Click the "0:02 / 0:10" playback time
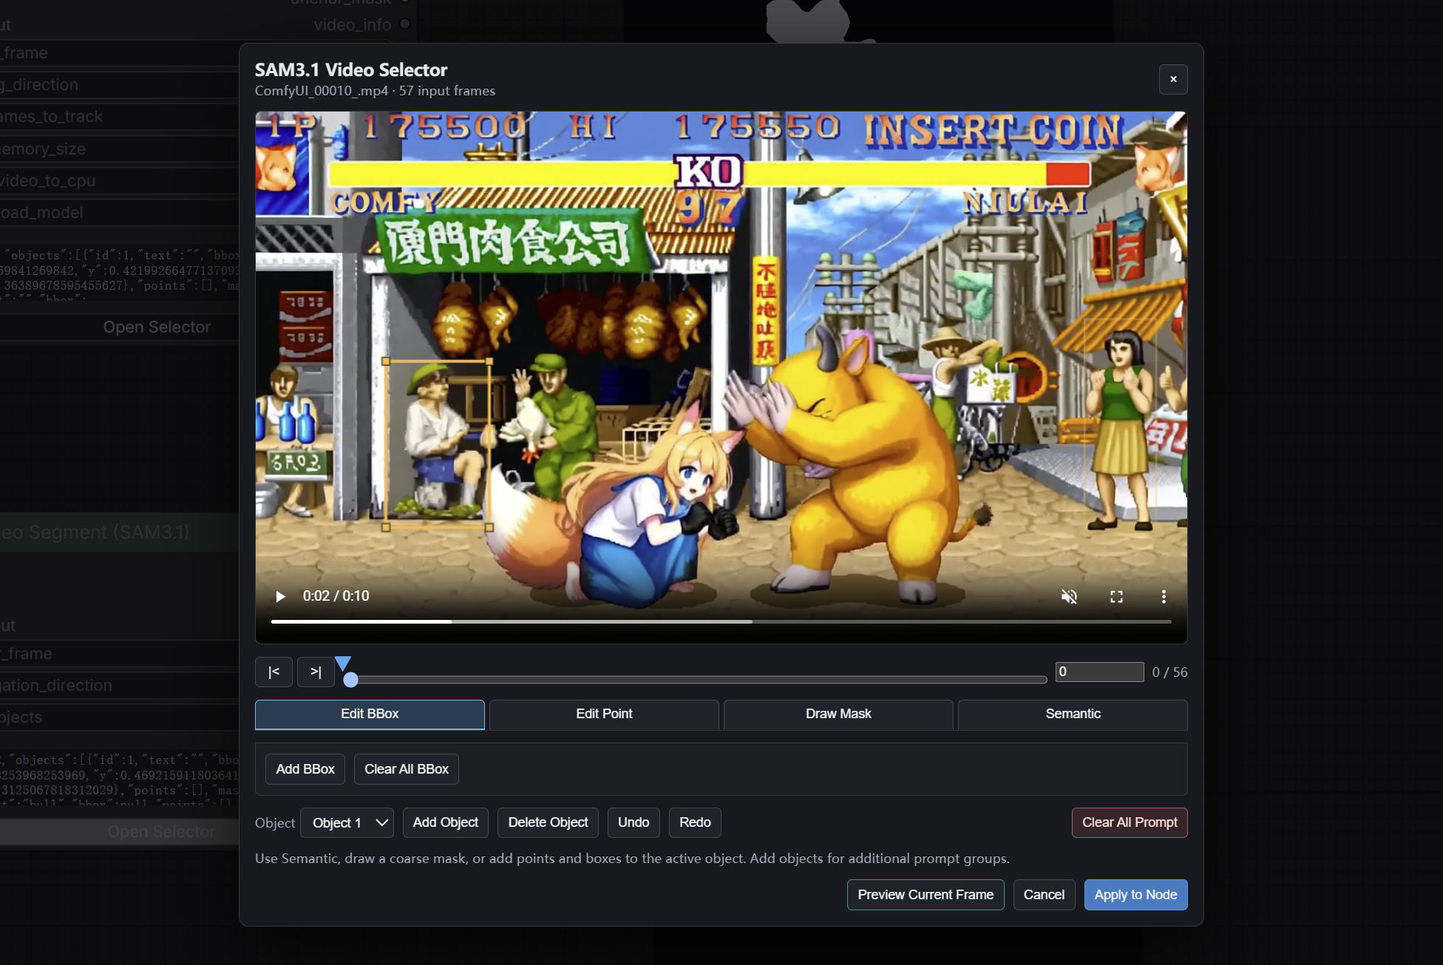1443x965 pixels. [x=336, y=596]
